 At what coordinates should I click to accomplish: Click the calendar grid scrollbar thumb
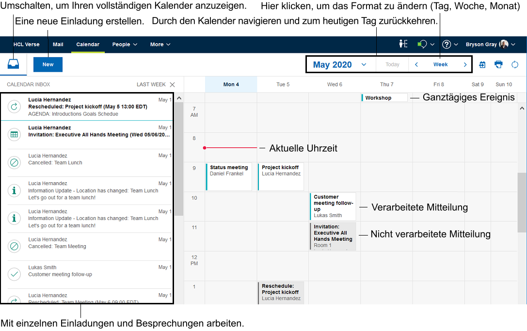point(522,202)
